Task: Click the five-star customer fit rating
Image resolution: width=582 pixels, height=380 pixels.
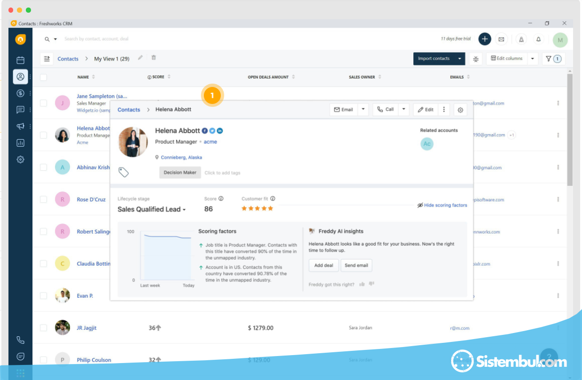Action: [257, 208]
